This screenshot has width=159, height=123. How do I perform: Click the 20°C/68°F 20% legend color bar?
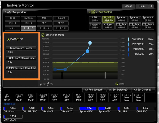click(128, 49)
